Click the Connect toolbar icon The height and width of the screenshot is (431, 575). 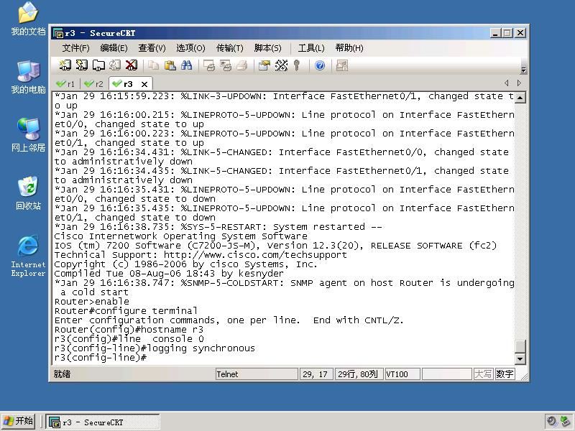pos(65,65)
